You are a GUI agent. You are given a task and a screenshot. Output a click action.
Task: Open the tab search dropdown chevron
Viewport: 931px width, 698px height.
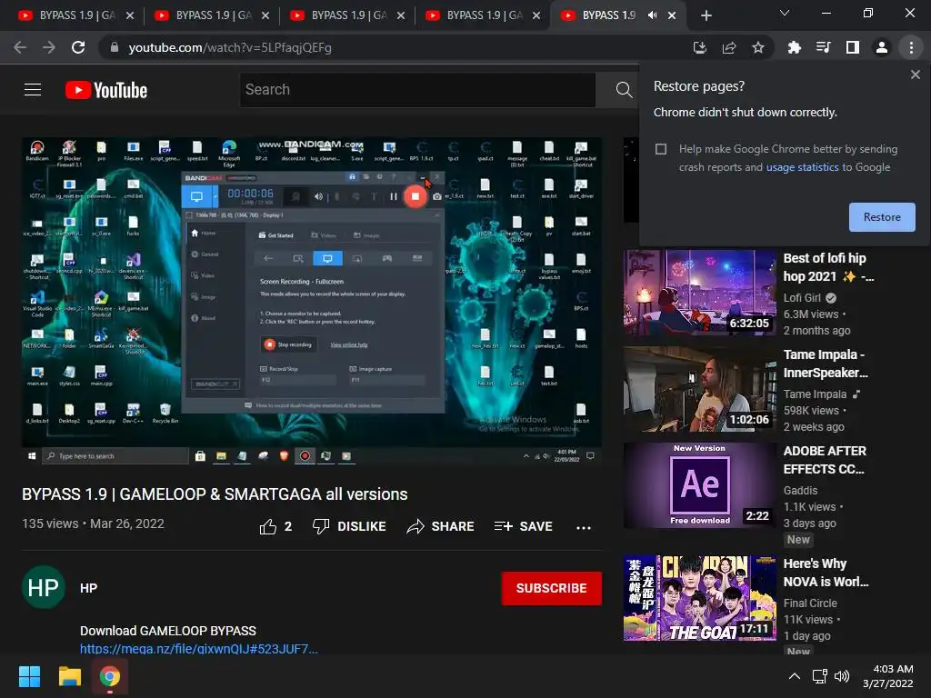[785, 13]
